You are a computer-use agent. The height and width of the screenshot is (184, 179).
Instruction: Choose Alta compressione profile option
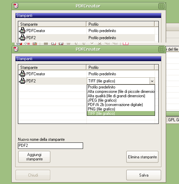tap(121, 91)
